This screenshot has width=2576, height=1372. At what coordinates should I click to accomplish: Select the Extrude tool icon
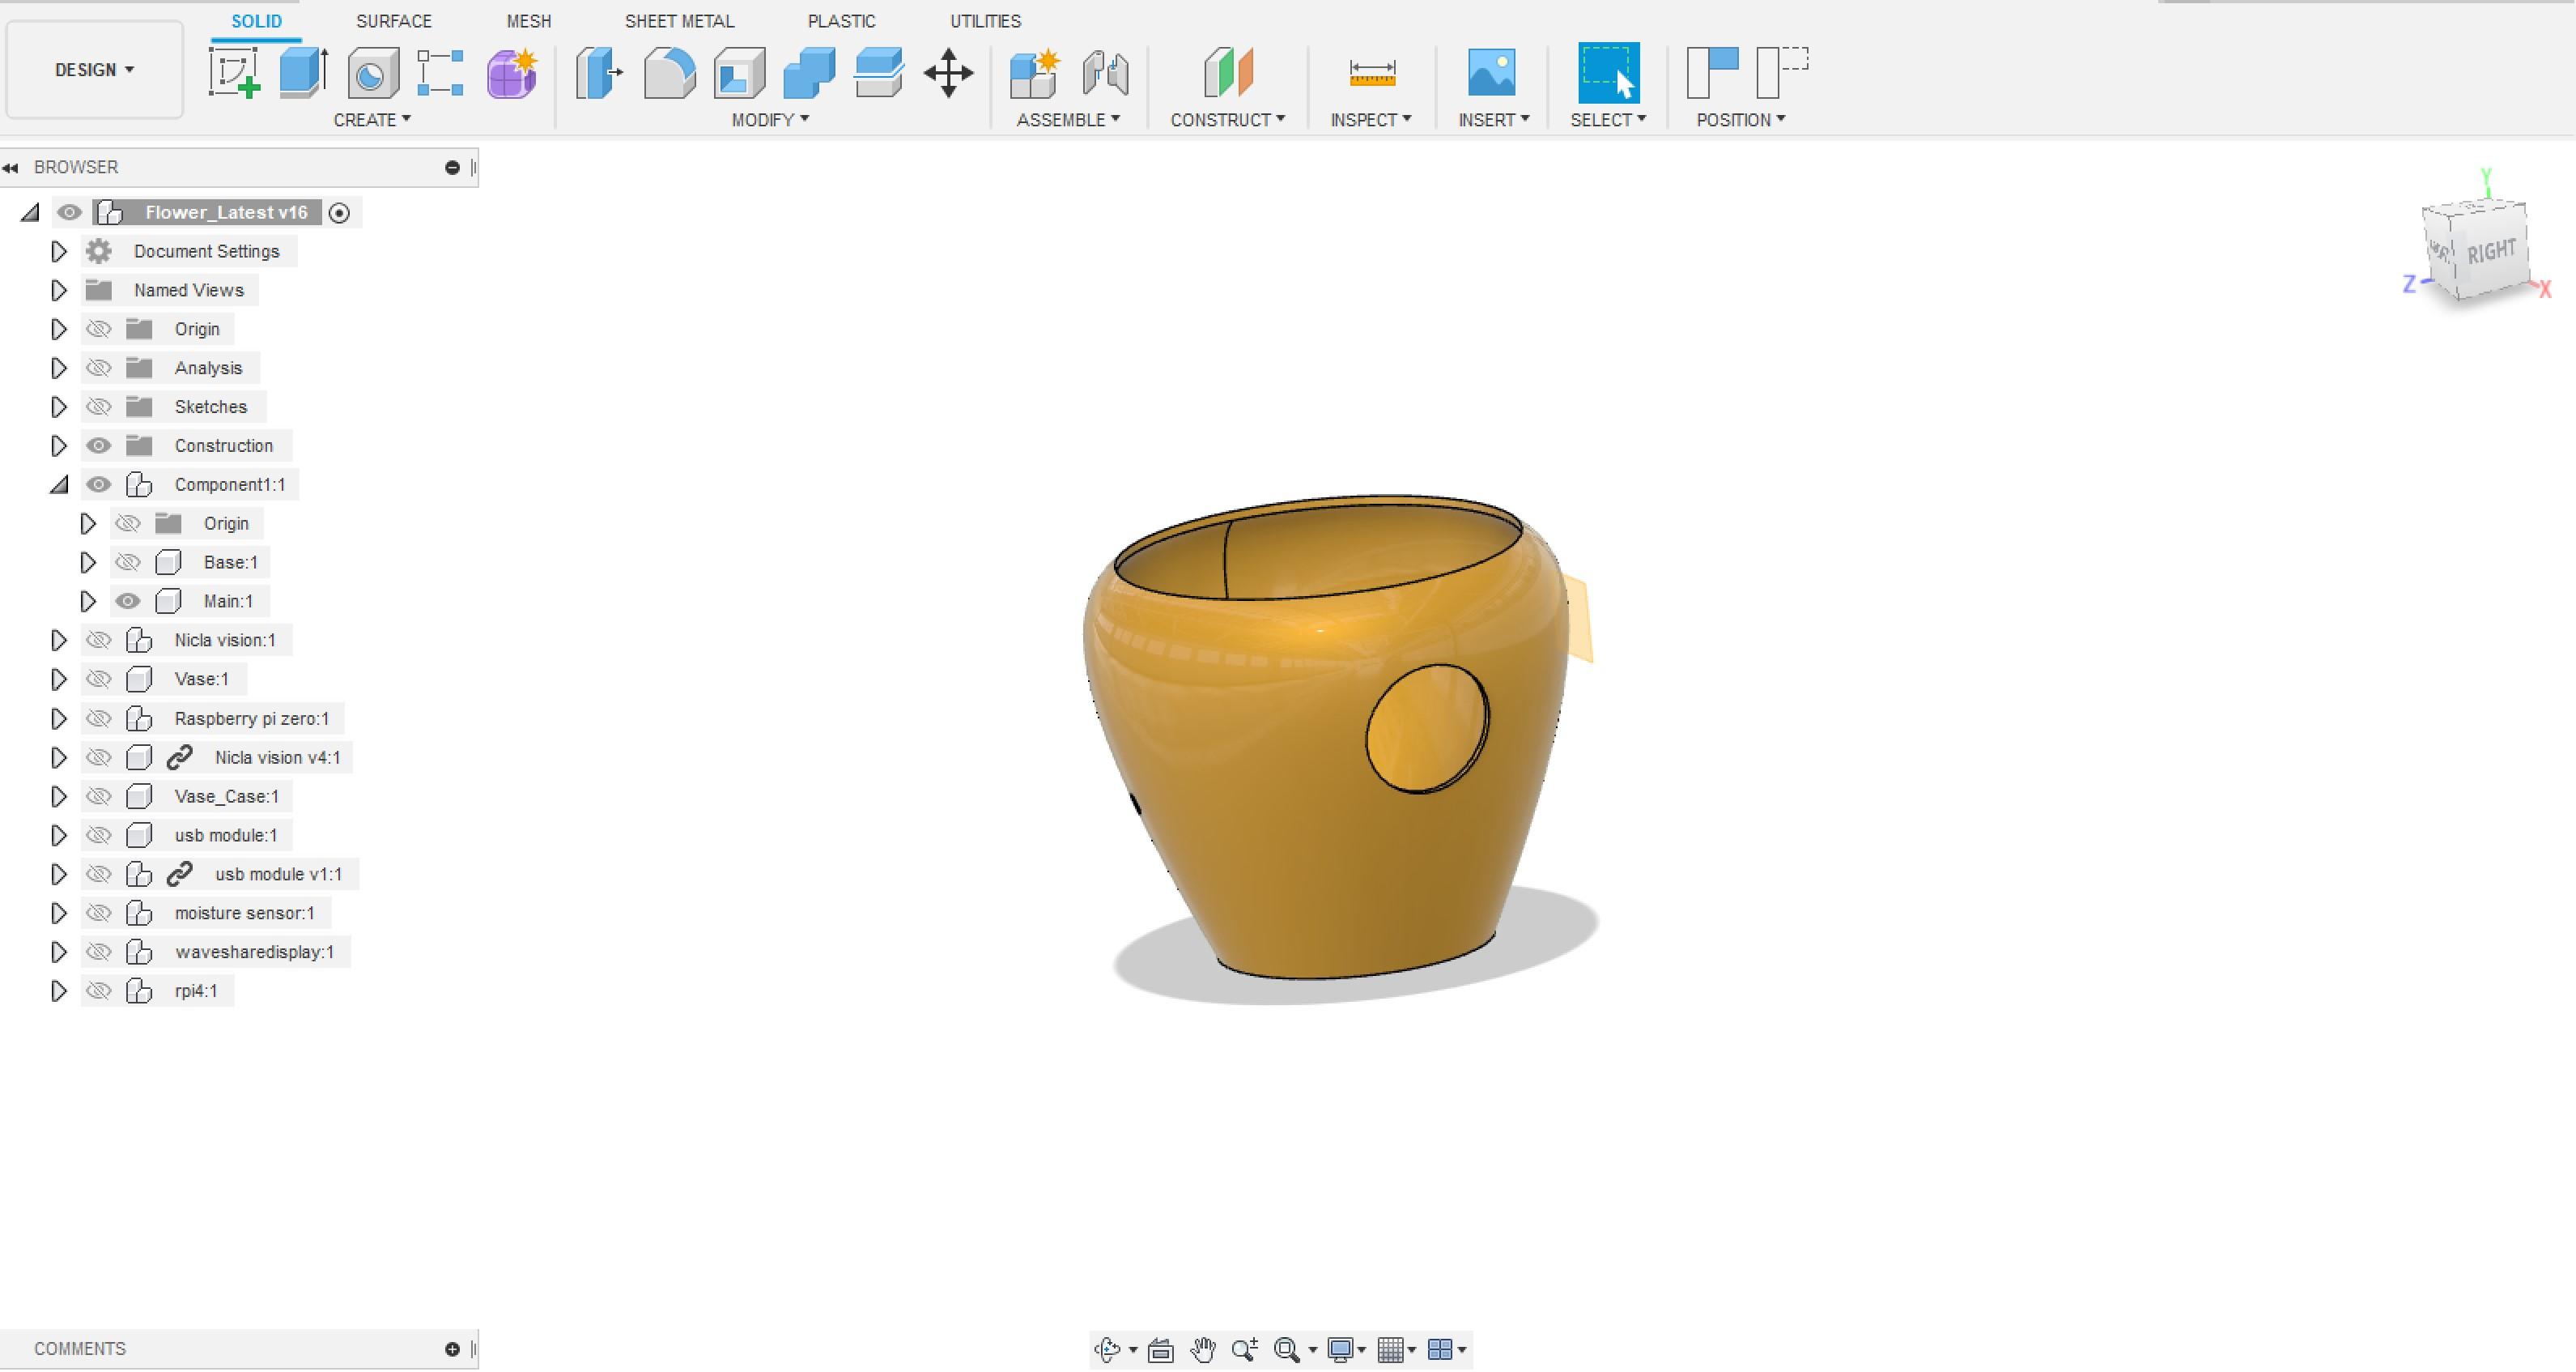[303, 72]
